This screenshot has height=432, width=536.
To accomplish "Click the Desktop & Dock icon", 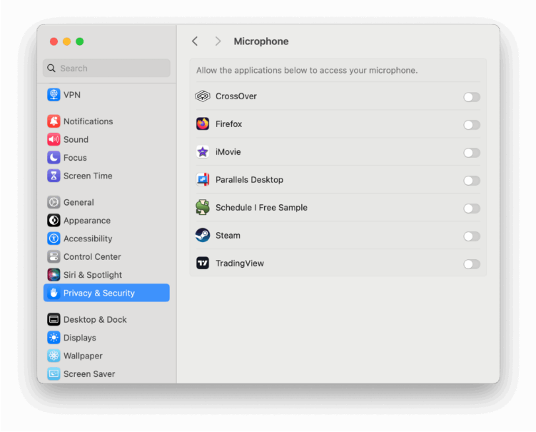I will [54, 319].
